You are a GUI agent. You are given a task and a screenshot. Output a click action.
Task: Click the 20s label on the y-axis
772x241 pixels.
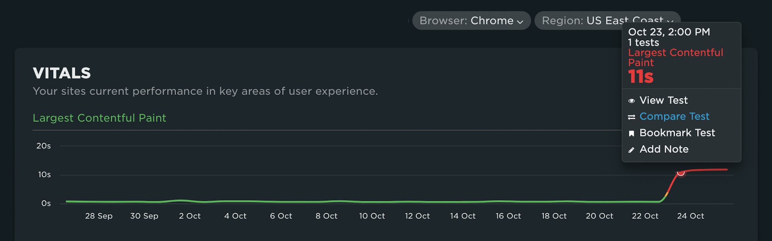tap(44, 146)
